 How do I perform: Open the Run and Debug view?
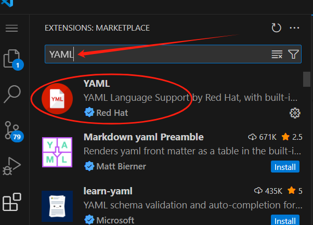pos(11,165)
